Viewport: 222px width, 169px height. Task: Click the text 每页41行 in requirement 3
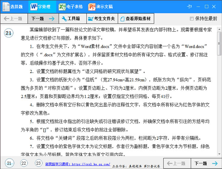(x=161, y=96)
